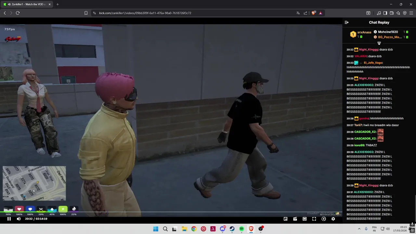This screenshot has height=234, width=416.
Task: Share this page icon
Action: (305, 13)
